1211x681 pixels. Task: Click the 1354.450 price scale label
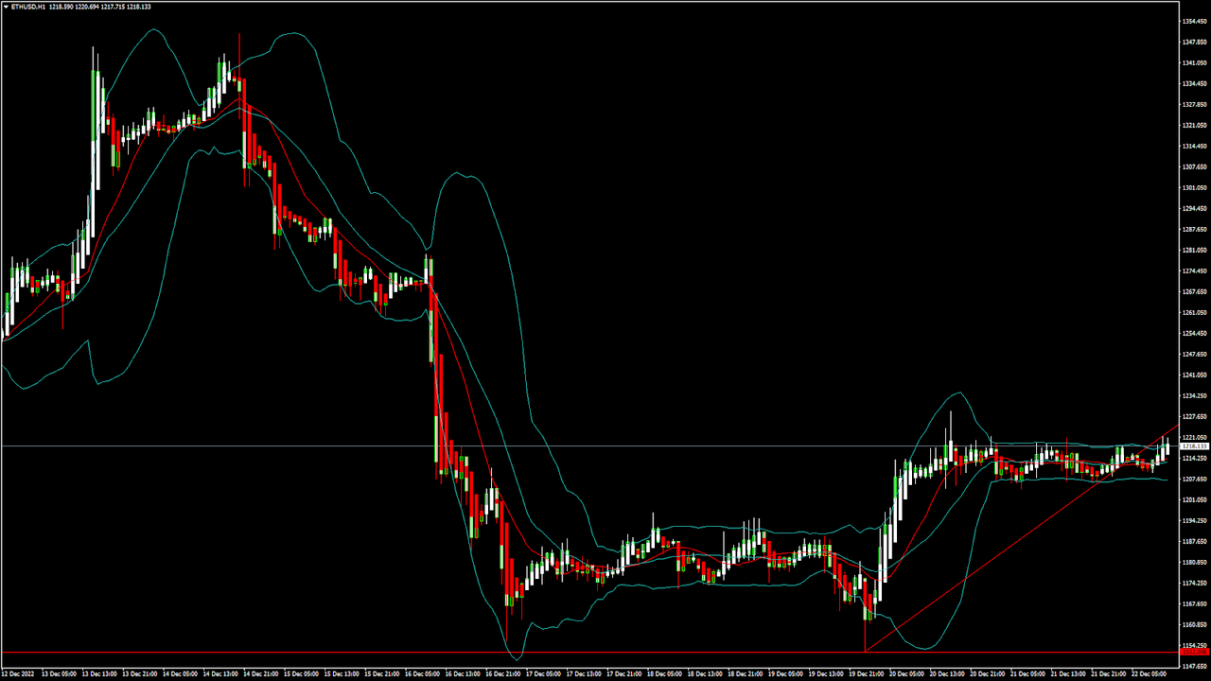[1196, 21]
